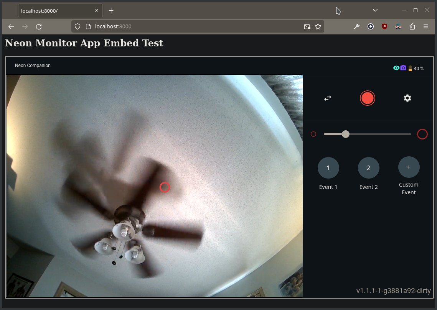Click the Neon Companion device label

tap(33, 66)
